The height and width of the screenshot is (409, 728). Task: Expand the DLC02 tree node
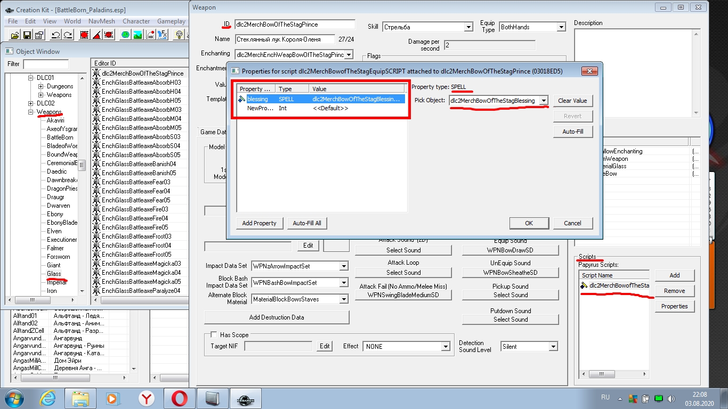tap(31, 103)
